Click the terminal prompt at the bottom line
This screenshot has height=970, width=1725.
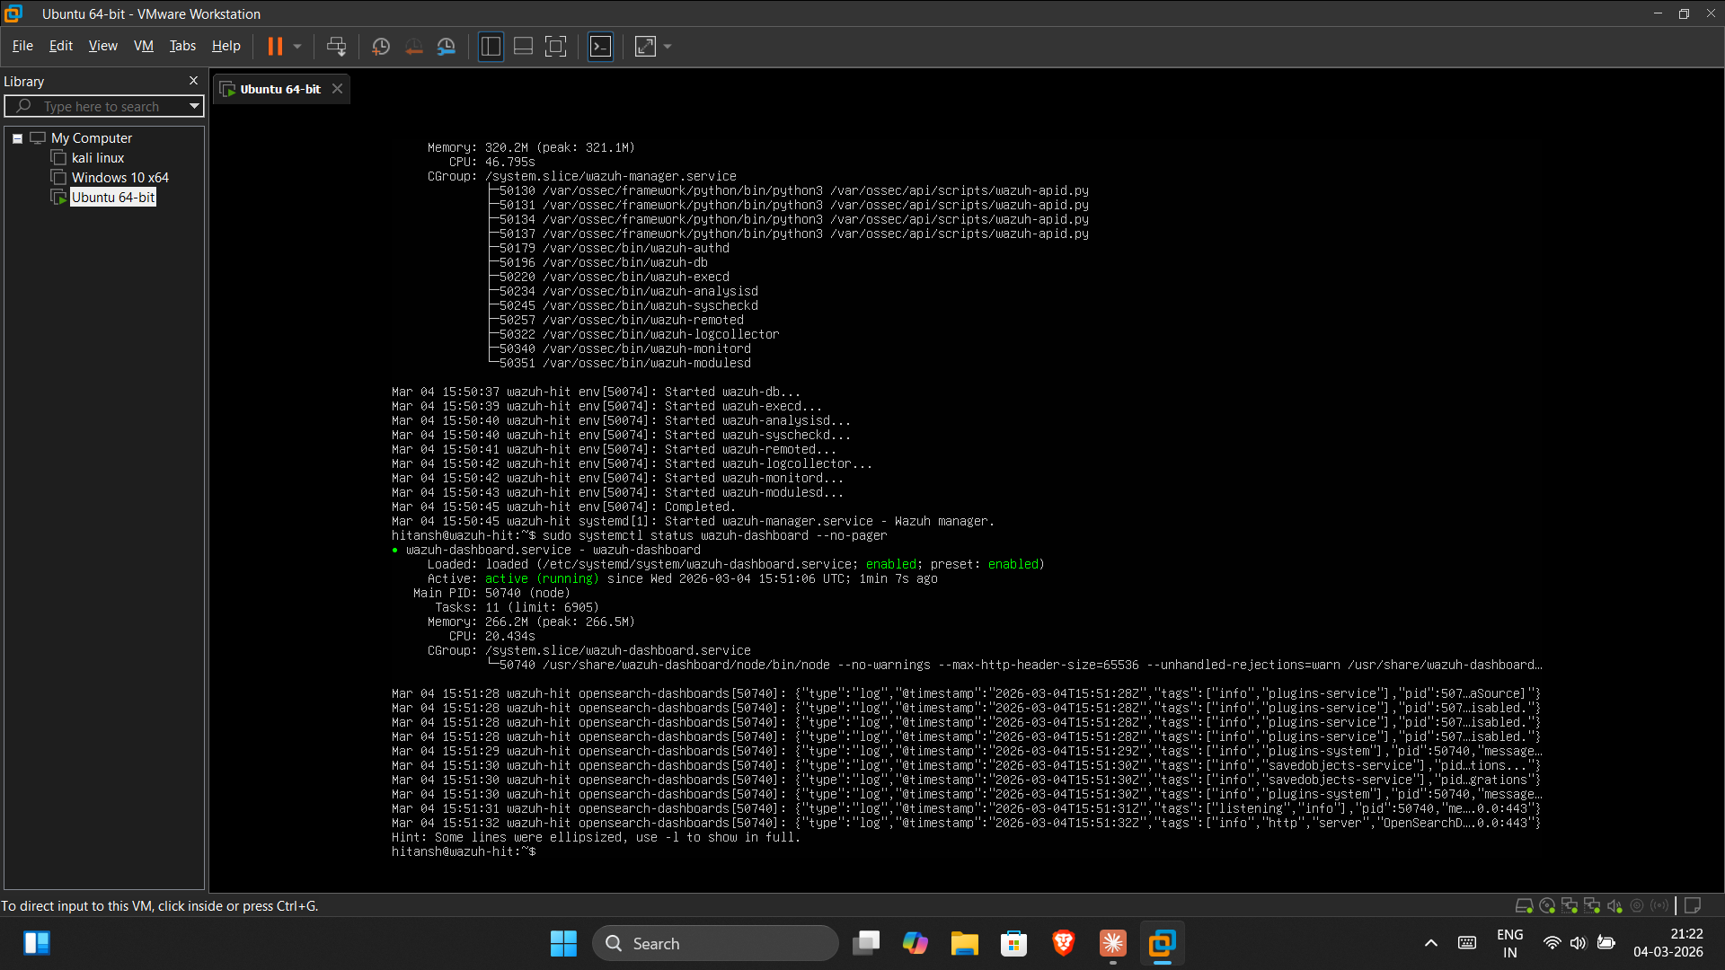point(464,851)
